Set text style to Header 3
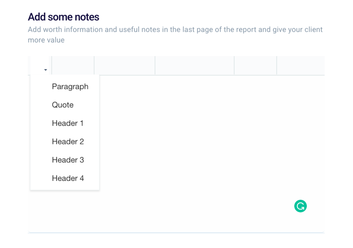353x248 pixels. point(68,160)
